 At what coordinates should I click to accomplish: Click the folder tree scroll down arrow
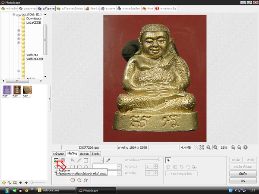pyautogui.click(x=45, y=77)
